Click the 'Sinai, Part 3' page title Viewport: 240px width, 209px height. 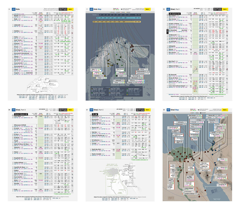pyautogui.click(x=99, y=110)
